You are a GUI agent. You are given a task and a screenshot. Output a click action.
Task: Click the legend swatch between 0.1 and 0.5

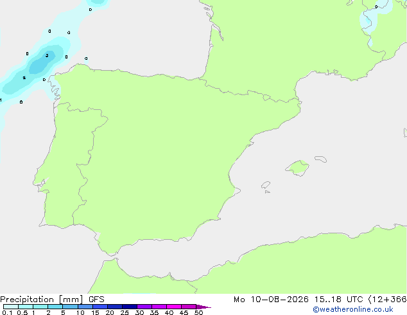click(x=11, y=307)
